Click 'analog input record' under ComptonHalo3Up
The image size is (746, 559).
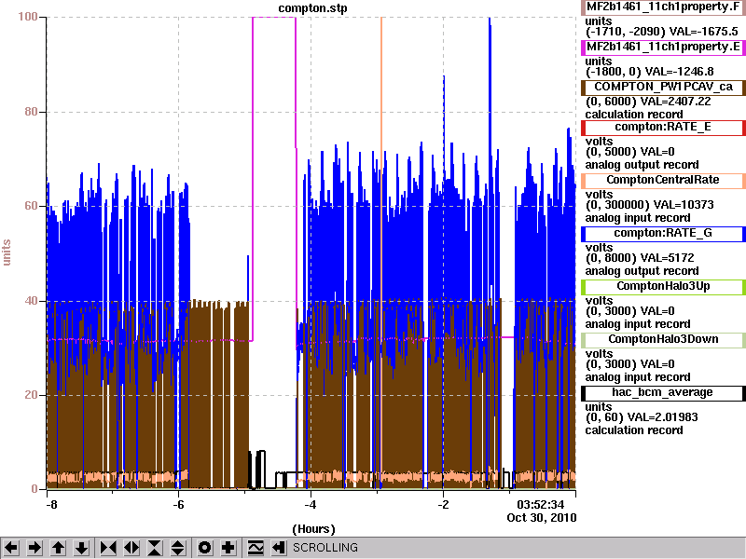pos(638,324)
